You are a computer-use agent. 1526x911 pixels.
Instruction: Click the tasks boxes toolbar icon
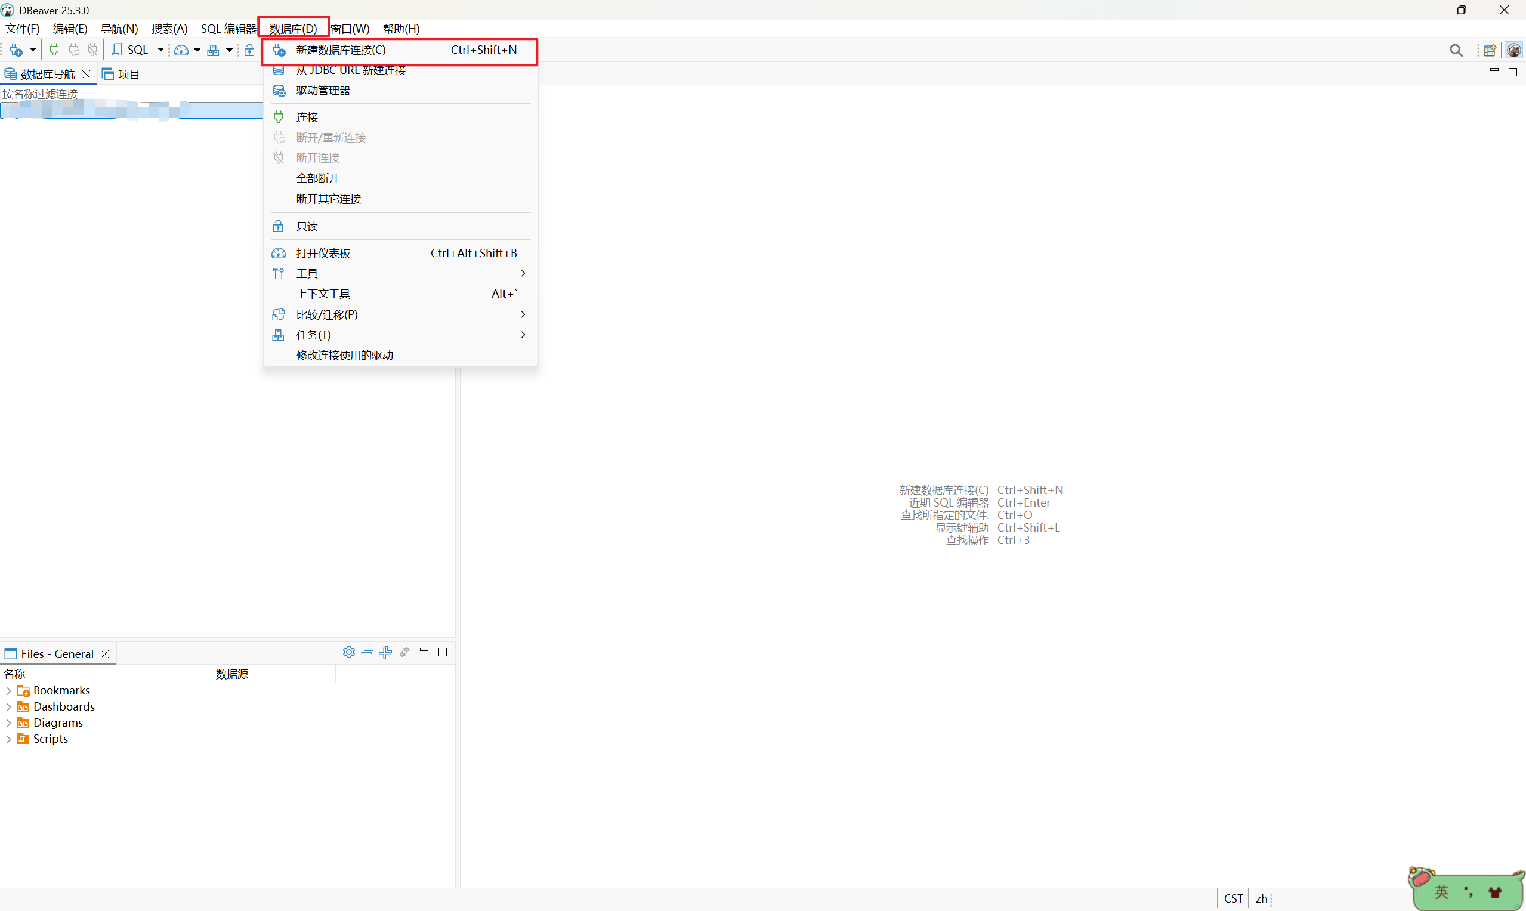click(x=213, y=50)
